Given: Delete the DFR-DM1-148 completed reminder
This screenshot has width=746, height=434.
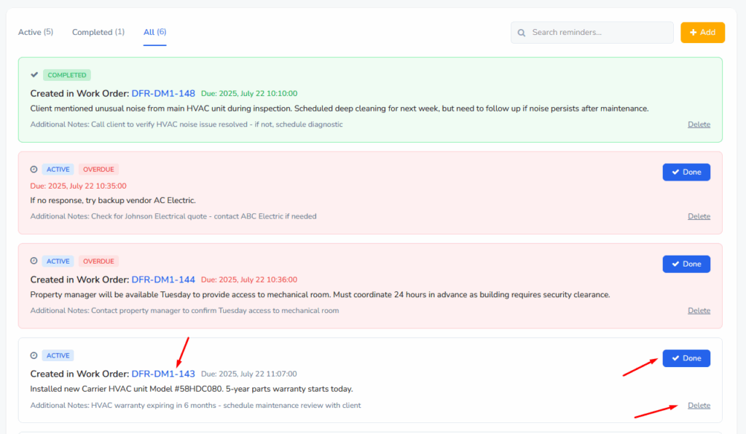Looking at the screenshot, I should point(699,125).
